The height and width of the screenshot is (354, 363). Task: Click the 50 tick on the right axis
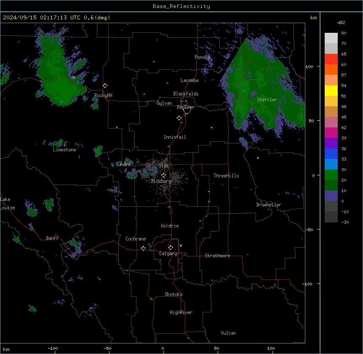[311, 121]
